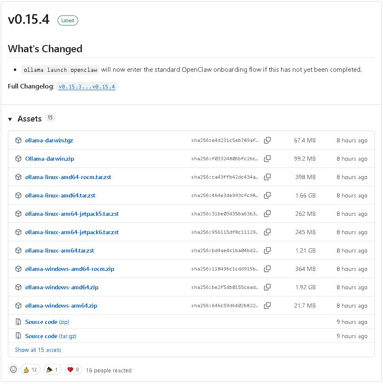Image resolution: width=383 pixels, height=384 pixels.
Task: Copy sha256 hash for ollama-linux-arm64.tar.zst
Action: [x=267, y=250]
